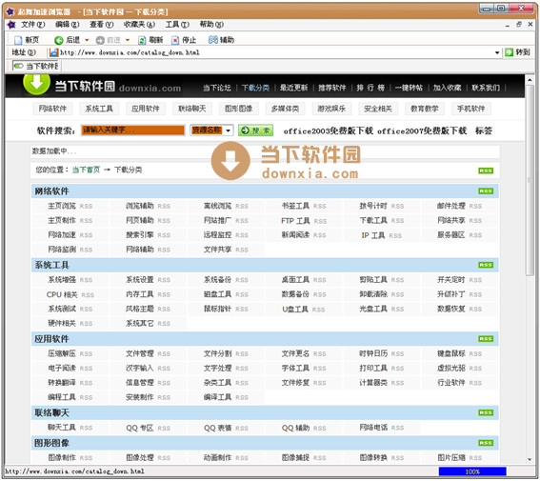Click the 图像捕捉 subcategory link
This screenshot has height=481, width=540.
click(295, 457)
